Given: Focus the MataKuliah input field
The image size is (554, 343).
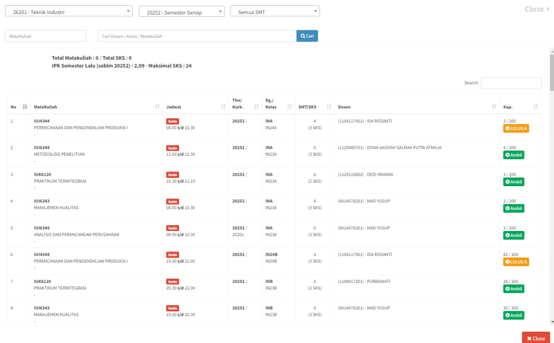Looking at the screenshot, I should (x=45, y=36).
